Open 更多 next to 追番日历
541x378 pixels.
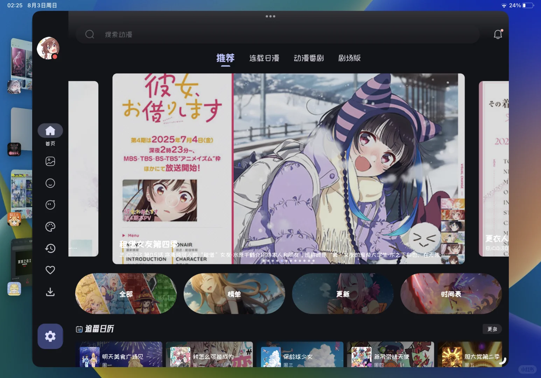click(x=492, y=329)
